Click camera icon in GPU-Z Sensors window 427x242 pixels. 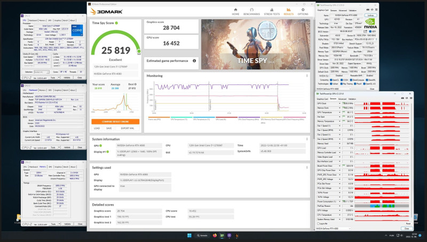coord(403,98)
